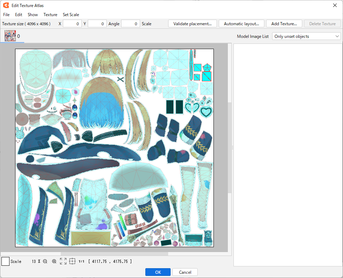This screenshot has height=278, width=343.
Task: Click the Add Texture button
Action: pos(284,24)
